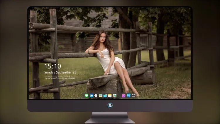Open the green Messages app in the dock
220x124 pixels.
coord(87,96)
